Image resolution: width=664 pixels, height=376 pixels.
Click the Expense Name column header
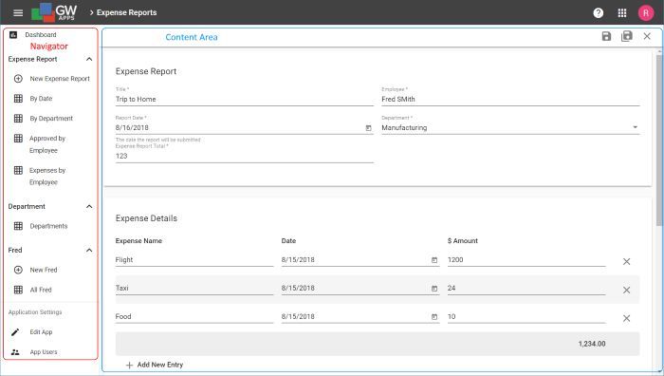138,241
